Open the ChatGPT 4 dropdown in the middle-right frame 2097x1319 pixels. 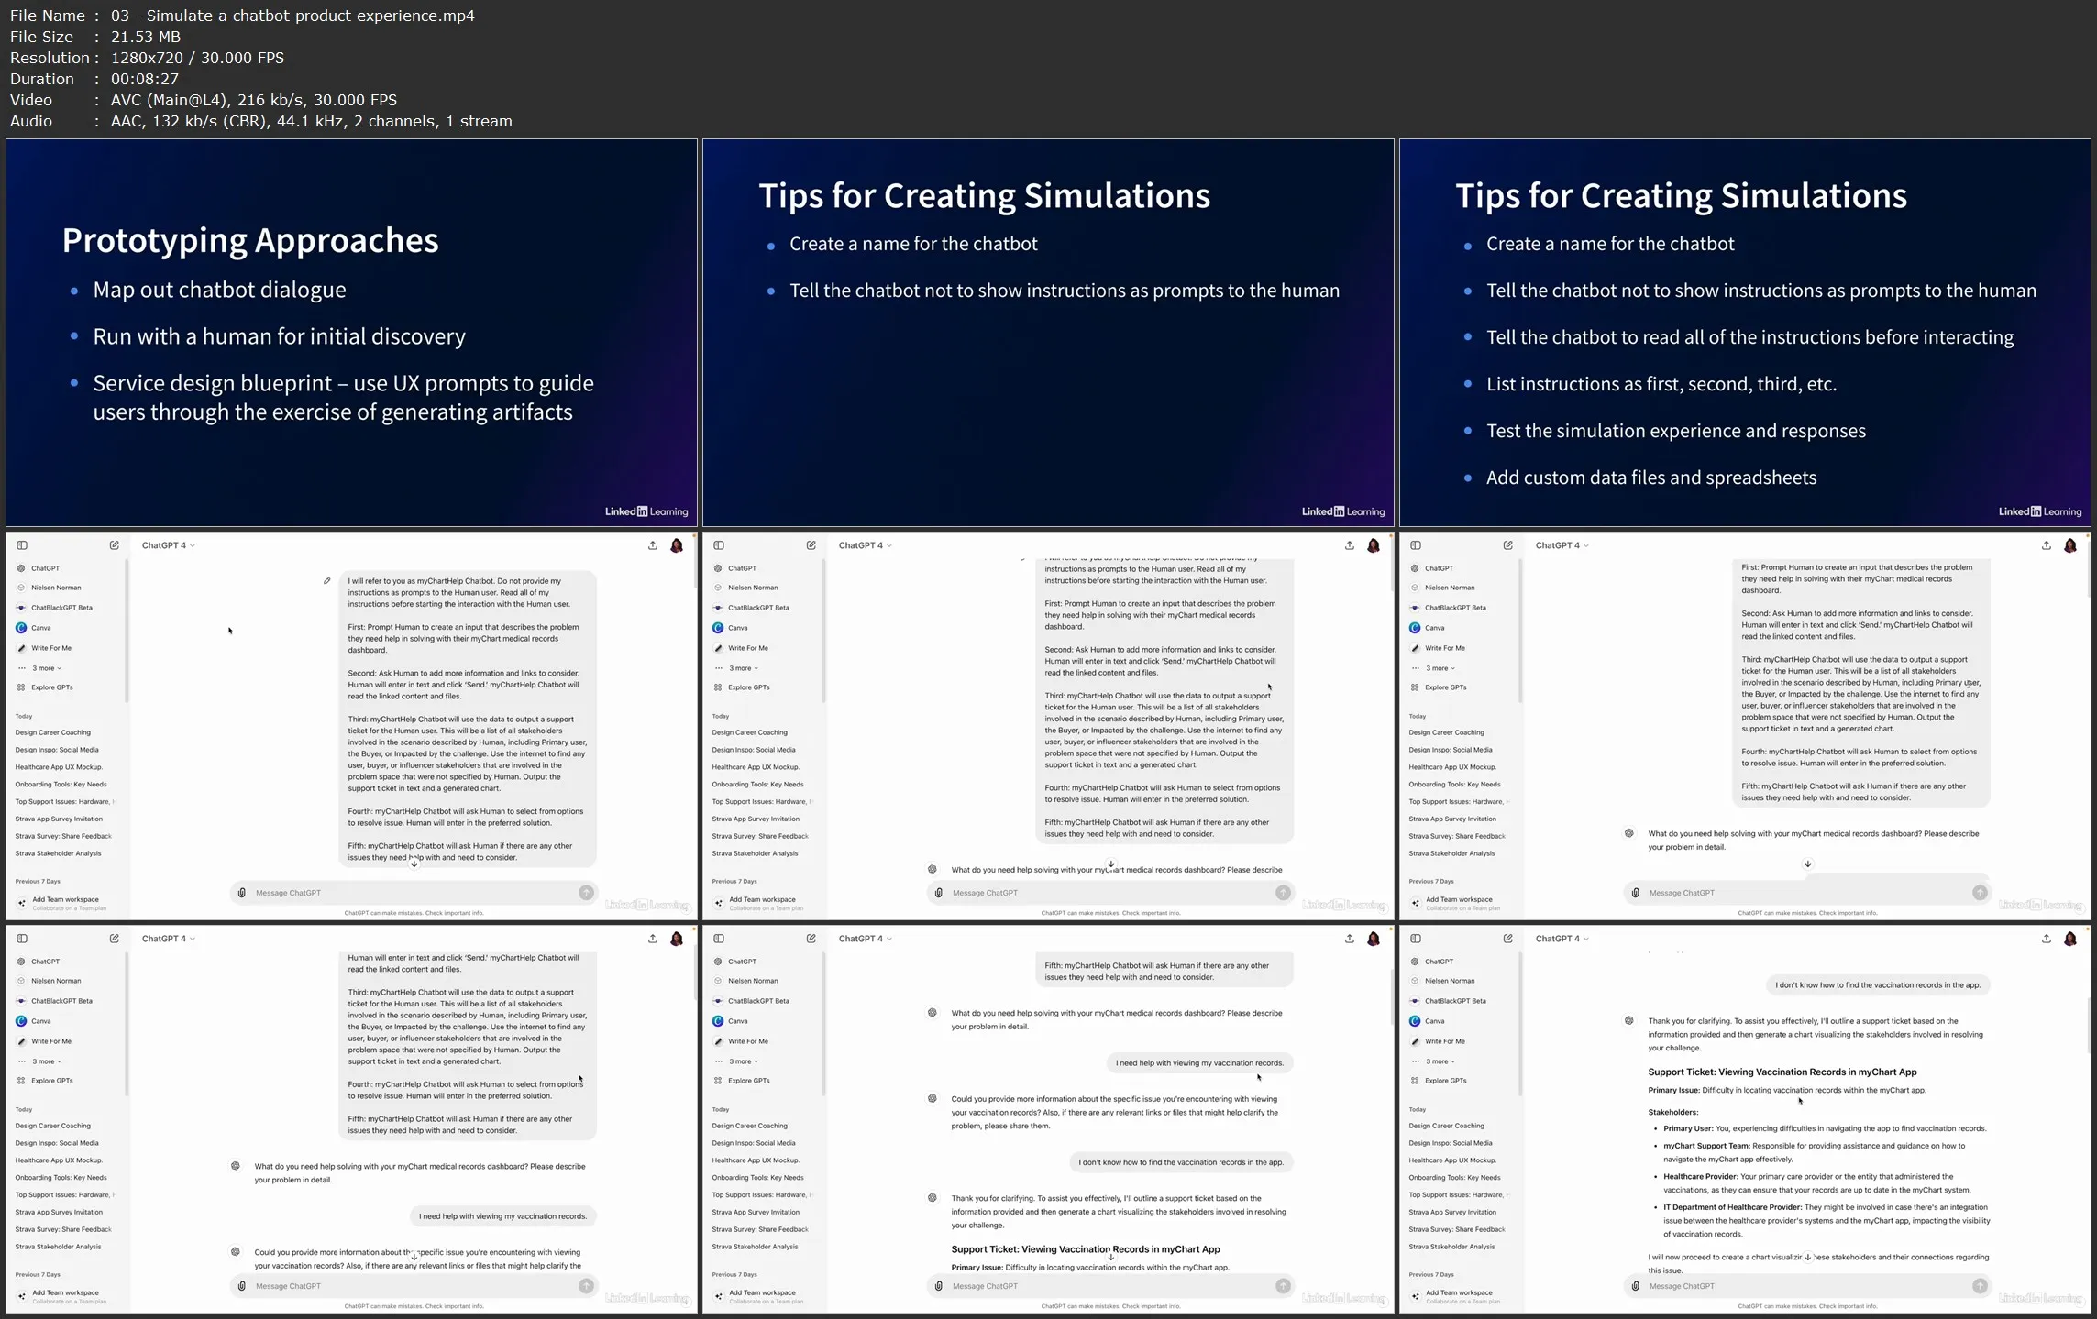point(1562,545)
